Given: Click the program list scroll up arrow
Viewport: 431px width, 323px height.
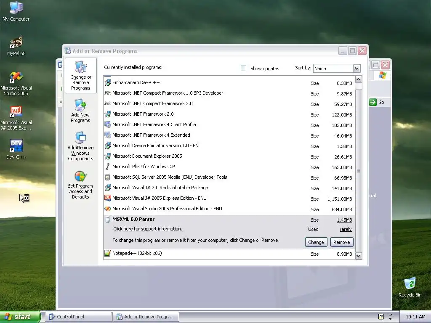Looking at the screenshot, I should 358,79.
